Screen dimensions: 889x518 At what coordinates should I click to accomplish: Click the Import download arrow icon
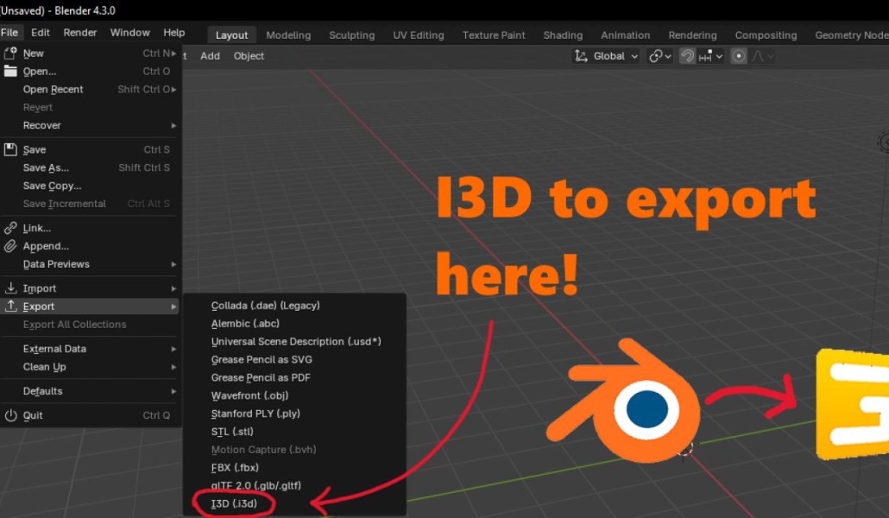click(x=10, y=288)
